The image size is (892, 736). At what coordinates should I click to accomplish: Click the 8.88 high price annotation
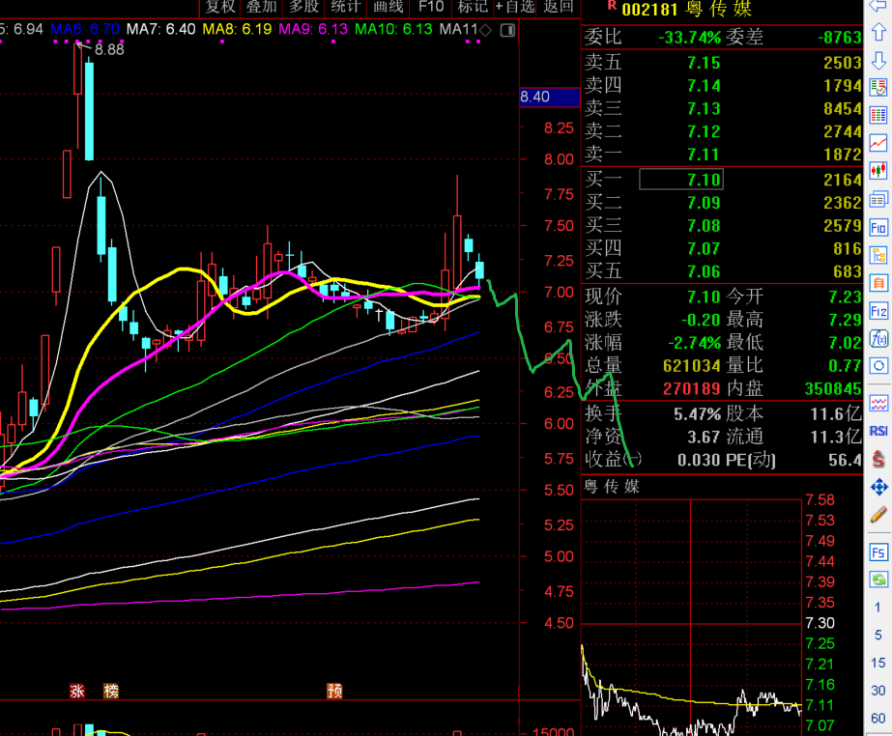pyautogui.click(x=109, y=49)
